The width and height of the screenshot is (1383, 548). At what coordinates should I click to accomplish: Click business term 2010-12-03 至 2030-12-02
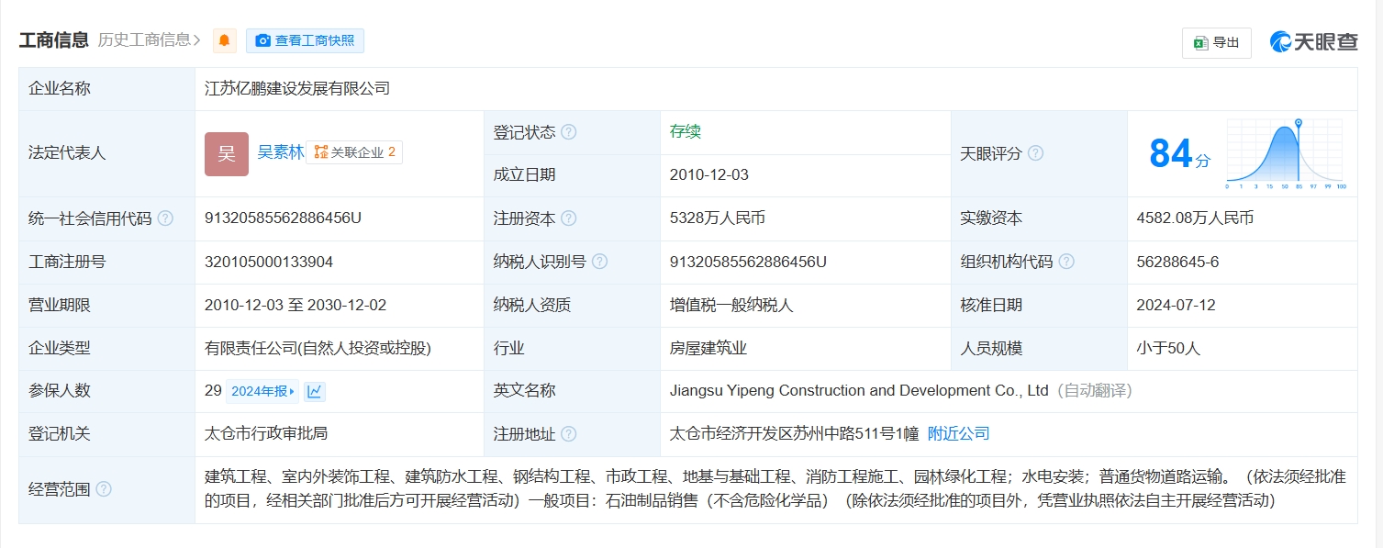(296, 305)
